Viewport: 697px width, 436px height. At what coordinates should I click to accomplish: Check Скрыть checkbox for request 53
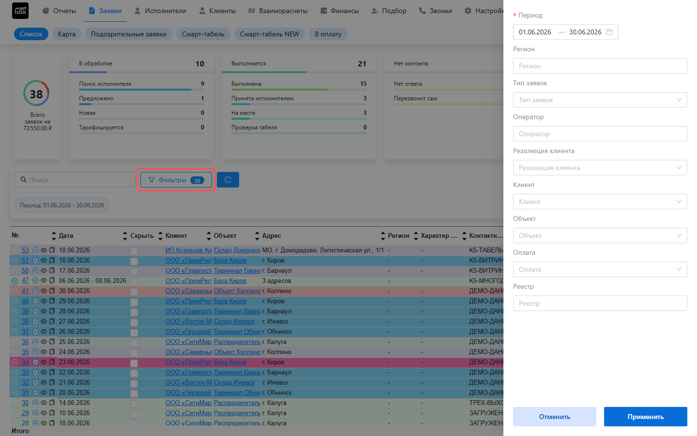coord(134,251)
